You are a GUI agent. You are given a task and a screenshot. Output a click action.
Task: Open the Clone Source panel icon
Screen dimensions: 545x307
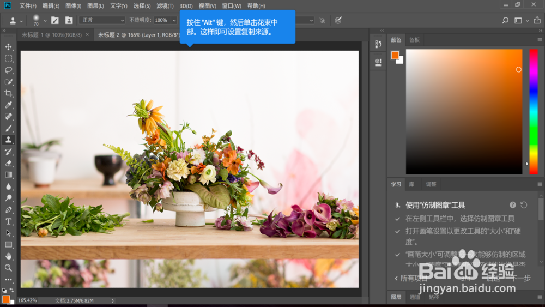[x=69, y=20]
